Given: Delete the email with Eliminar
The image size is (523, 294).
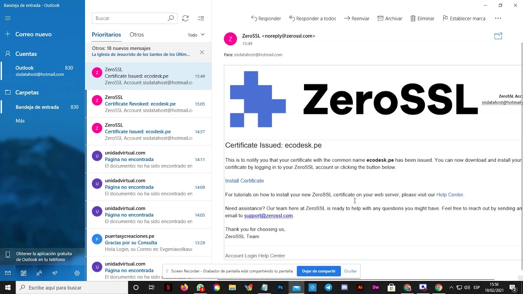Looking at the screenshot, I should click(x=422, y=18).
